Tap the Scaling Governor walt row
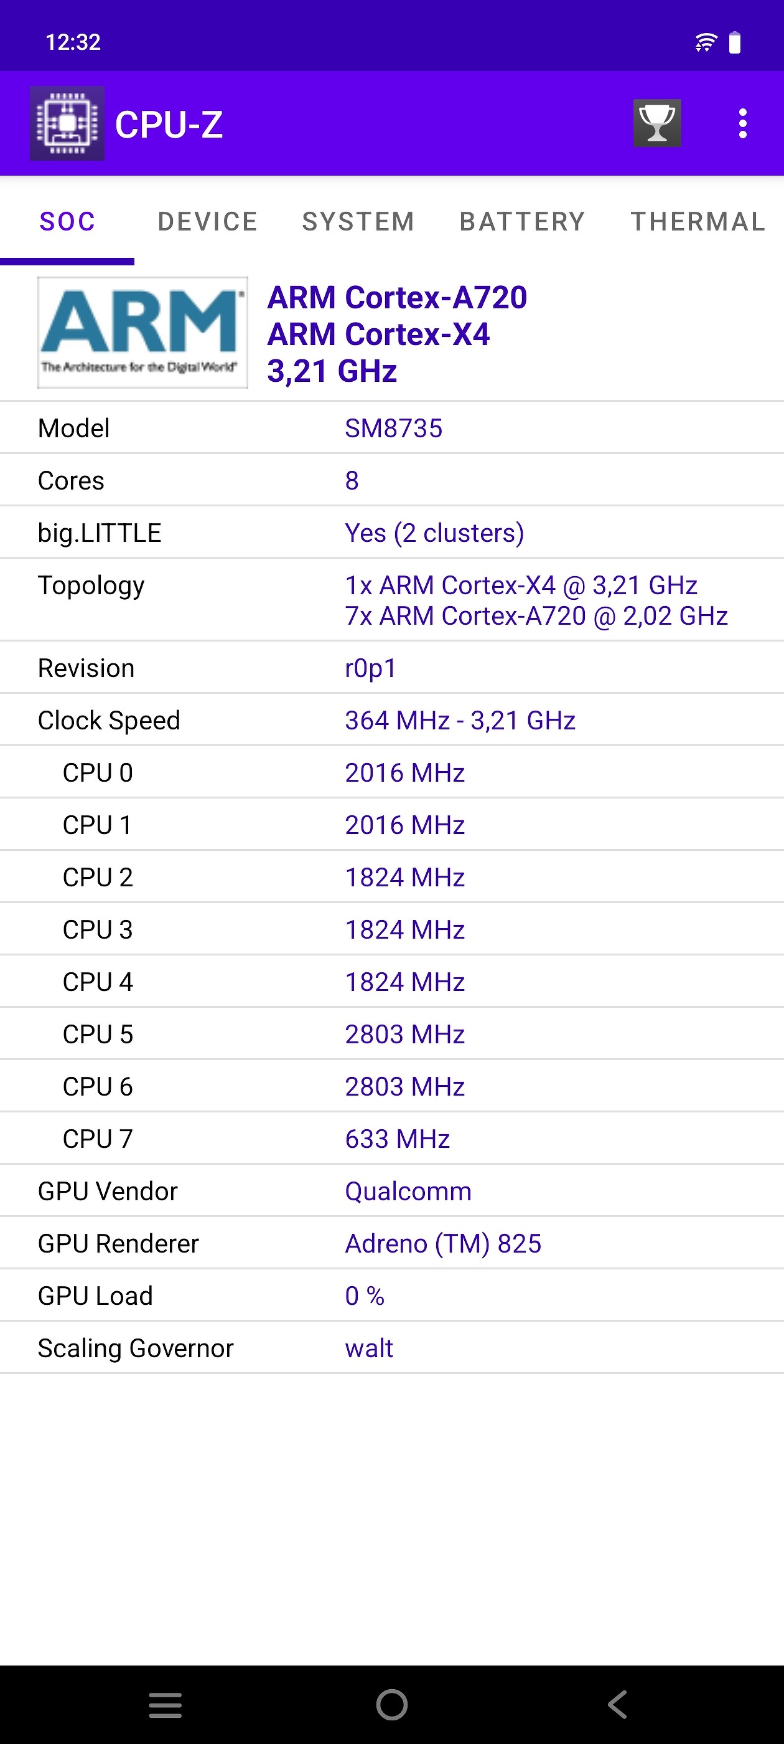 coord(391,1348)
